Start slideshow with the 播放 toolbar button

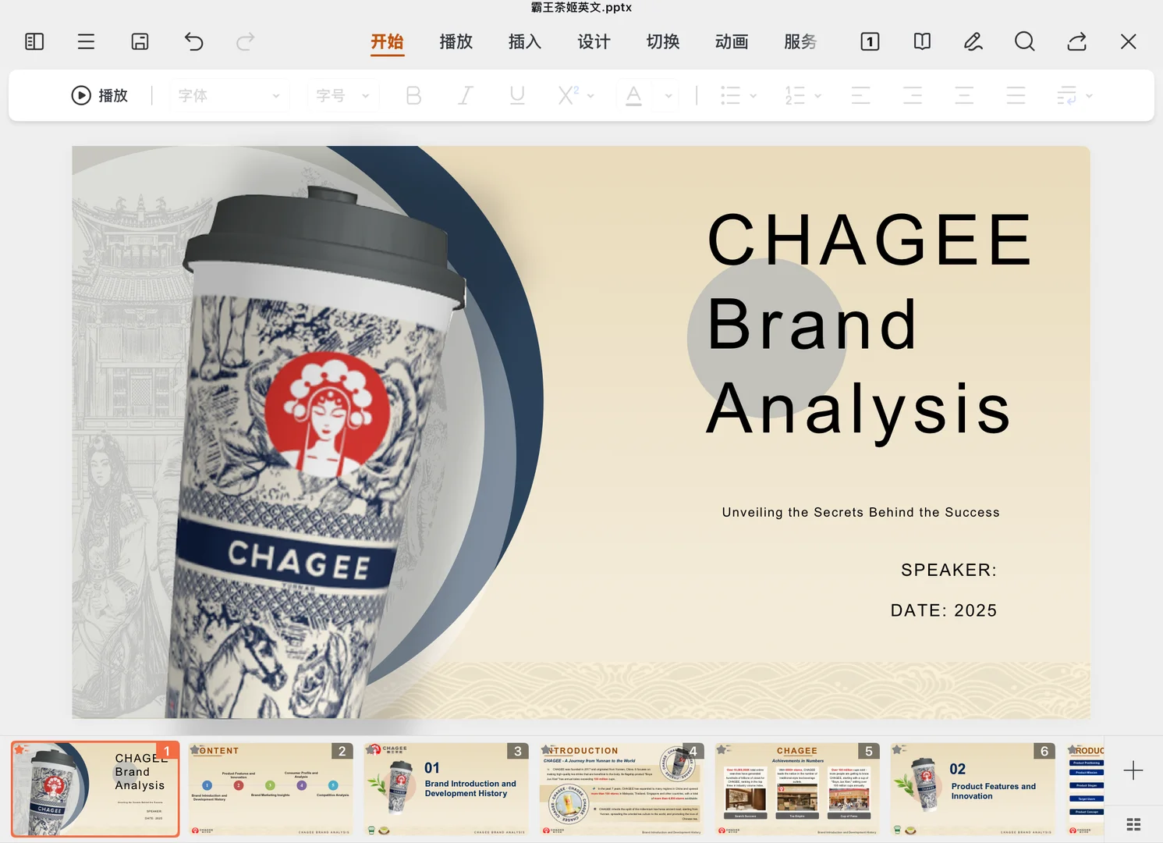tap(99, 95)
